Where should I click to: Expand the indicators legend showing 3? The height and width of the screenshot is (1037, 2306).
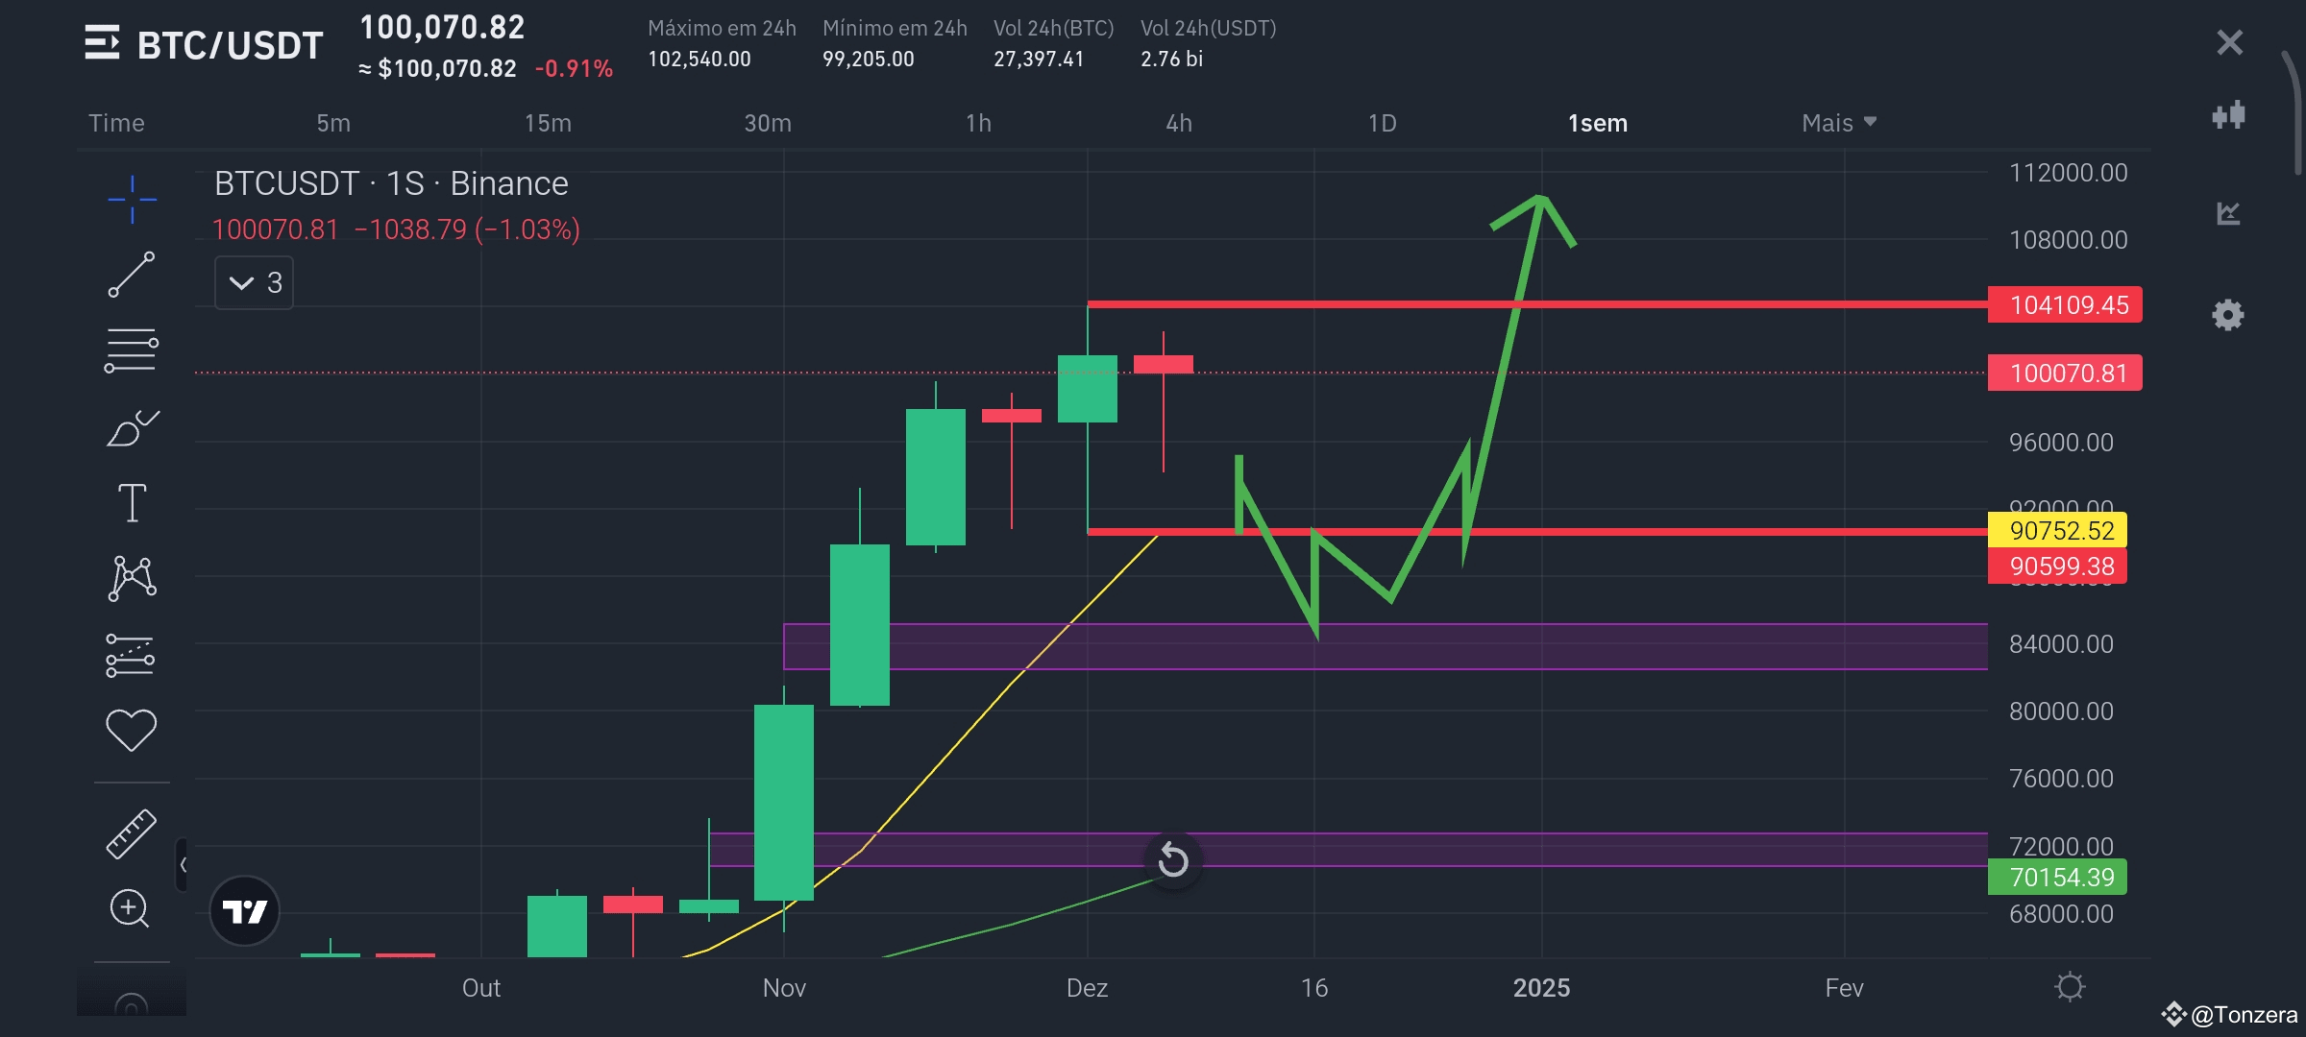254,283
